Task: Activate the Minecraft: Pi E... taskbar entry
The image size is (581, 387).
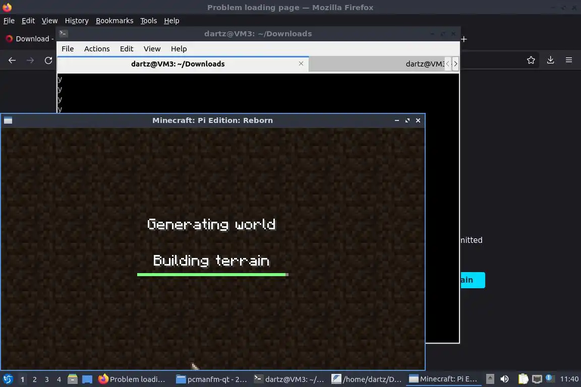Action: pyautogui.click(x=443, y=379)
